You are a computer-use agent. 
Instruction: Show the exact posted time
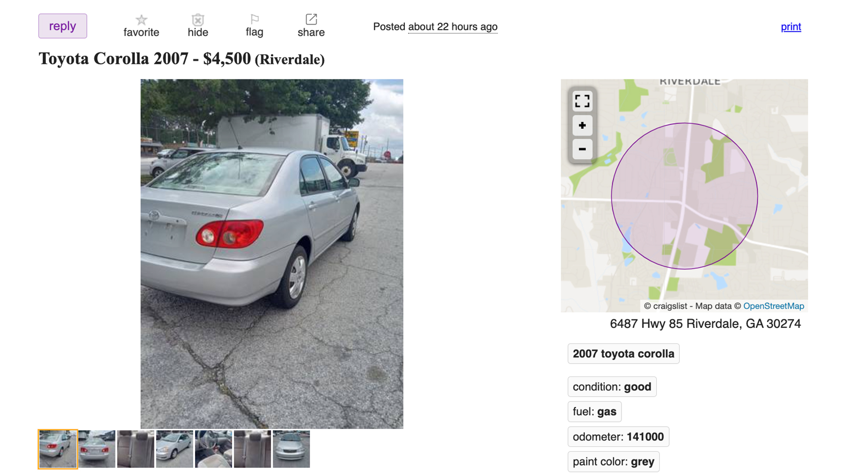(453, 27)
